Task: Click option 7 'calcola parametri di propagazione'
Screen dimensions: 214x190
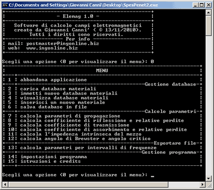Action: click(70, 116)
